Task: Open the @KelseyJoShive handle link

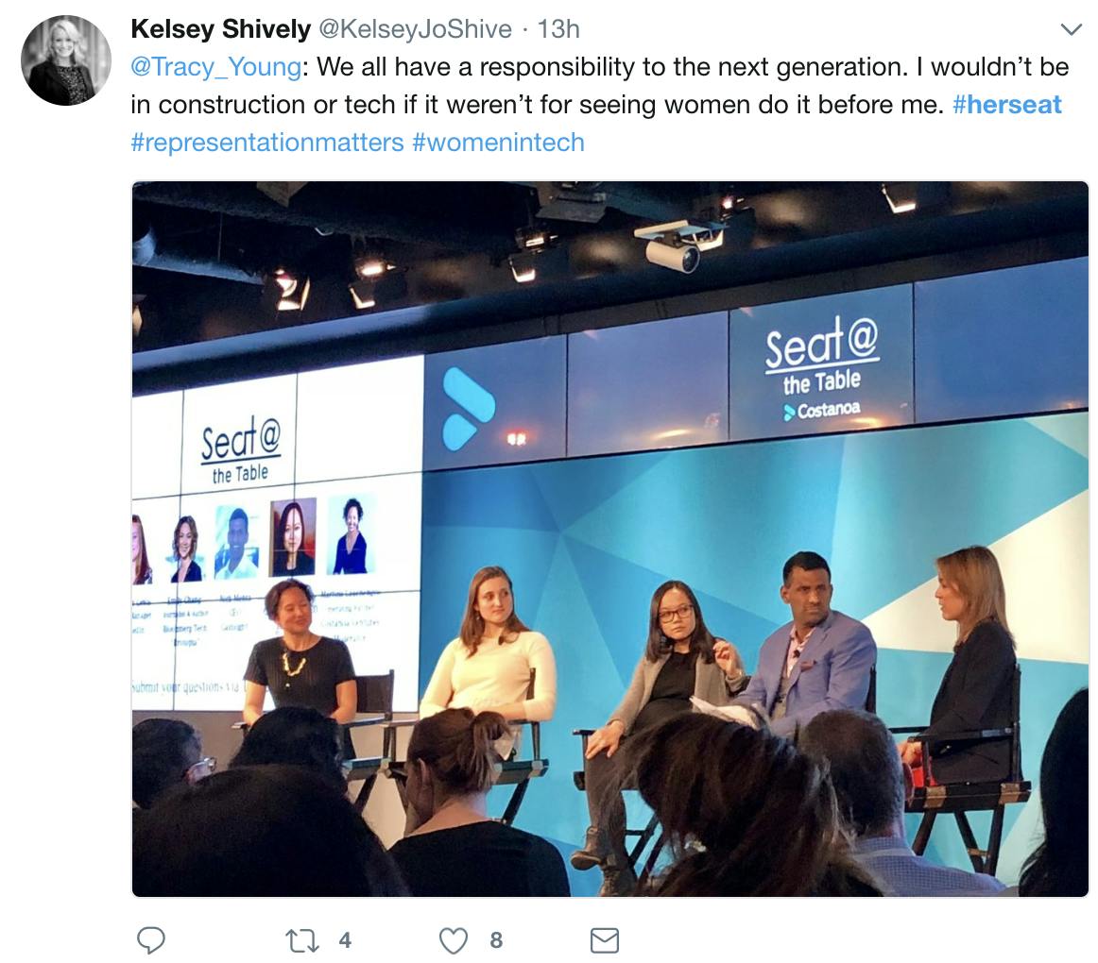Action: [x=415, y=29]
